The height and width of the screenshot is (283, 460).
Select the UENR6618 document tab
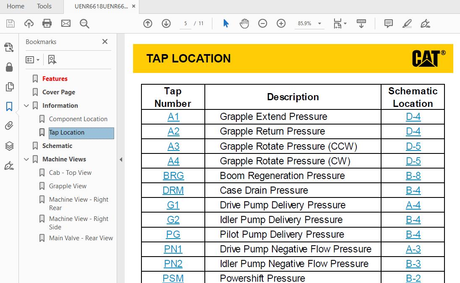[x=101, y=6]
